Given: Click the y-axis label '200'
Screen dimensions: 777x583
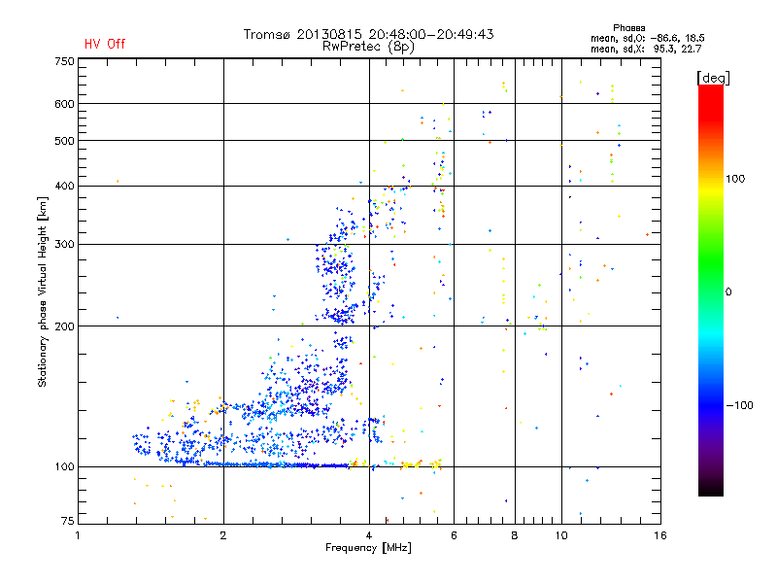Looking at the screenshot, I should [64, 326].
